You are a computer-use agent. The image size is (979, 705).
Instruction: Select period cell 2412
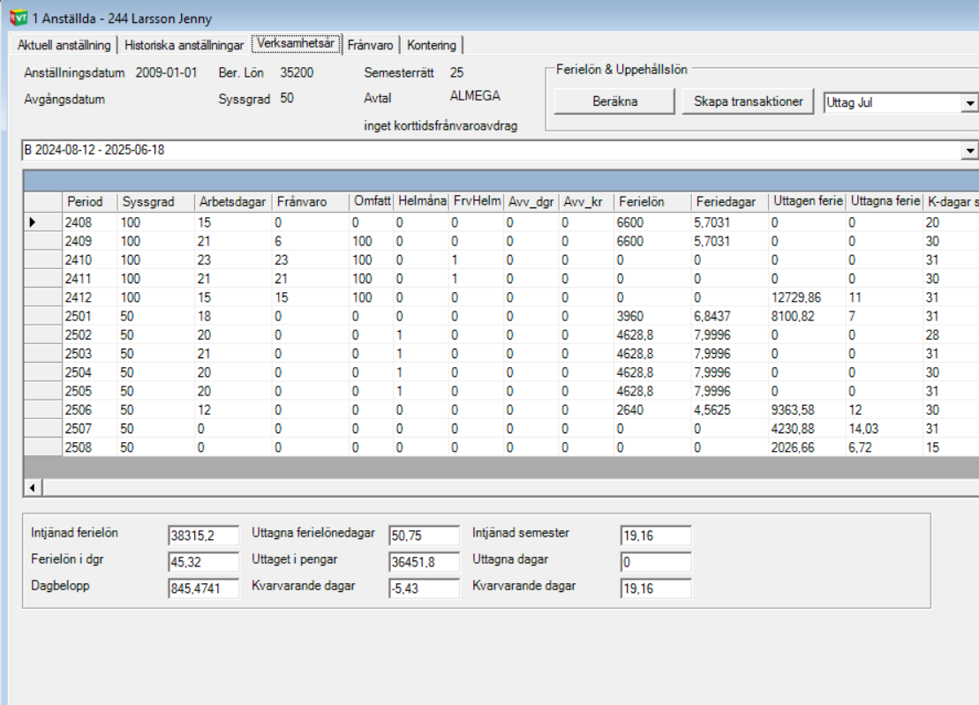pyautogui.click(x=90, y=297)
